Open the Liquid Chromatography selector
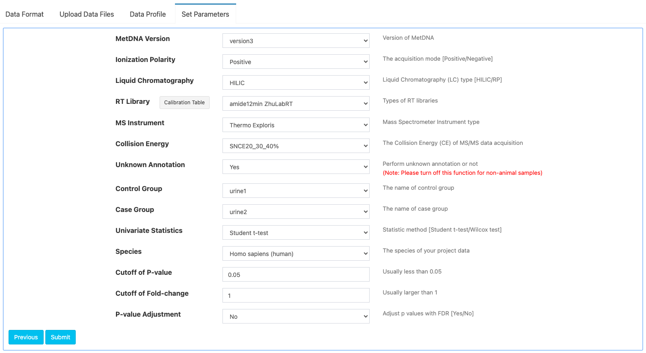The width and height of the screenshot is (646, 353). (296, 83)
